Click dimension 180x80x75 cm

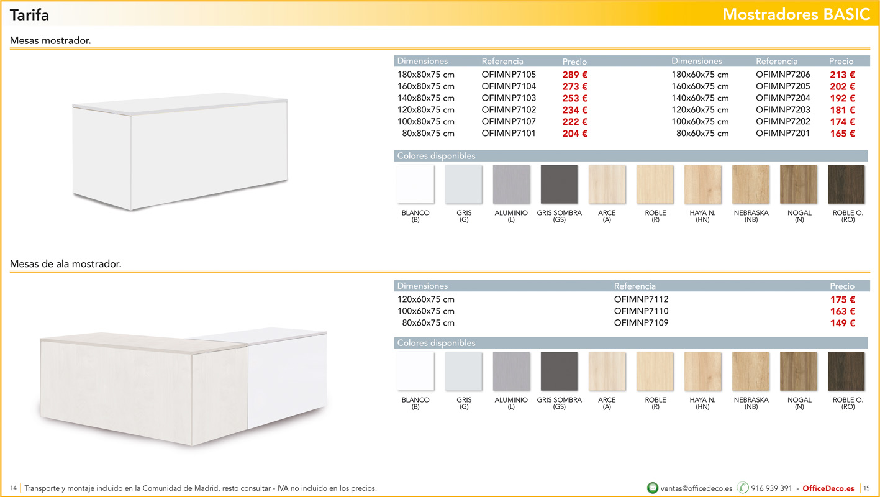(x=426, y=75)
